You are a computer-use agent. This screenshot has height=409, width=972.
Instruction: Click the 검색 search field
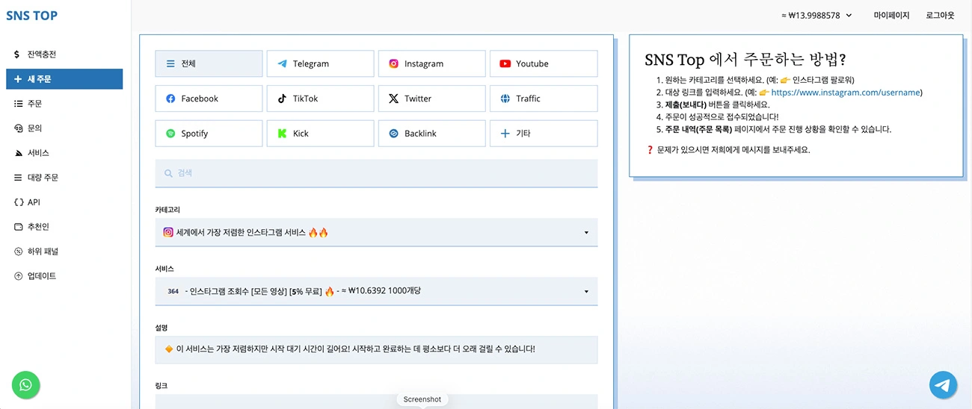(376, 173)
